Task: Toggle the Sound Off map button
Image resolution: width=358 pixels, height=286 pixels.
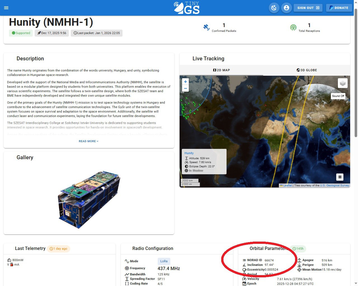Action: click(x=338, y=96)
